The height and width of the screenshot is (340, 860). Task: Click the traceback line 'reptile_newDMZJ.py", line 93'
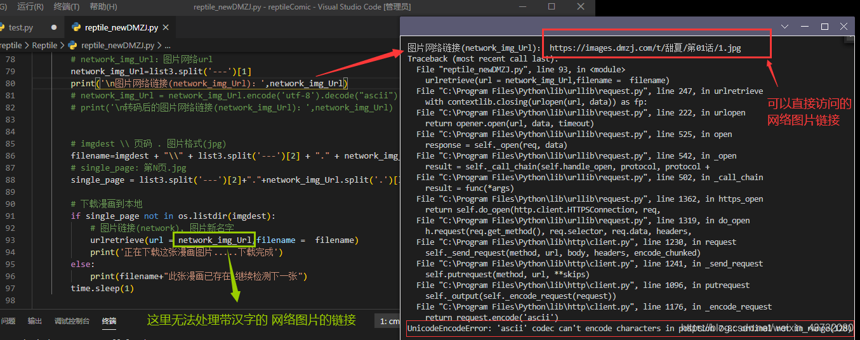coord(521,69)
